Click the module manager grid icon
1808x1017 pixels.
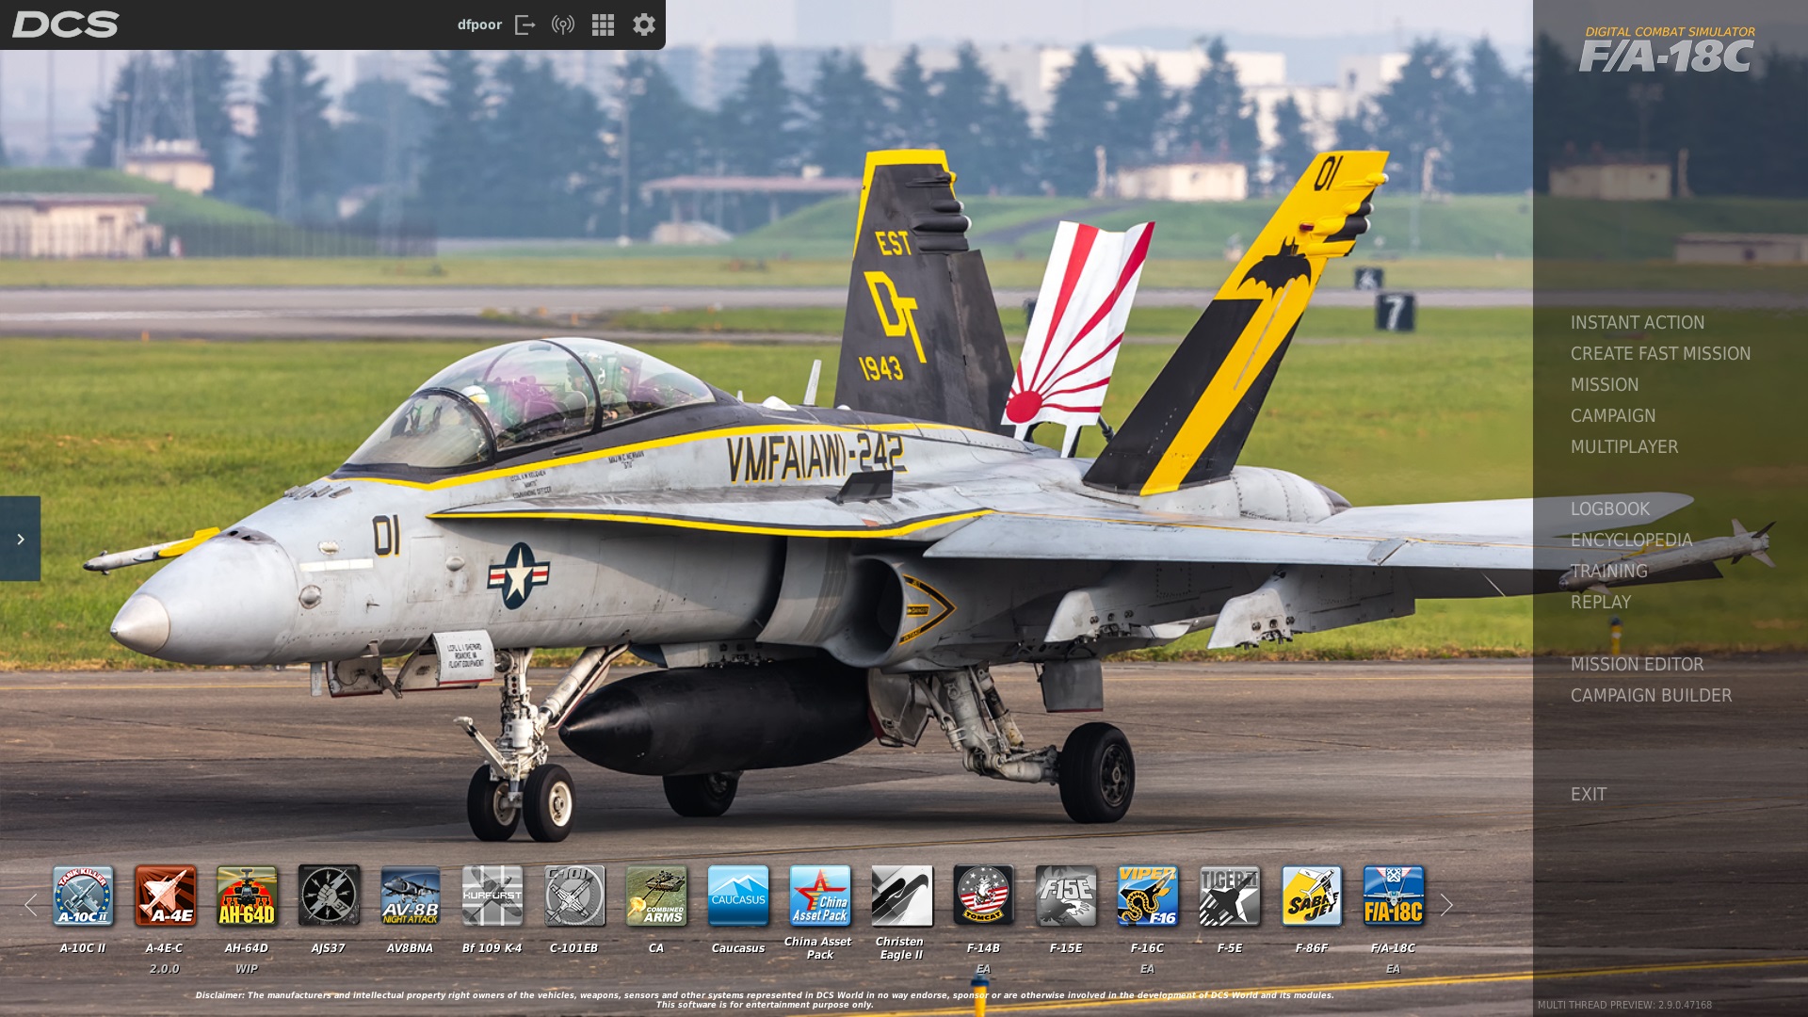pos(603,24)
